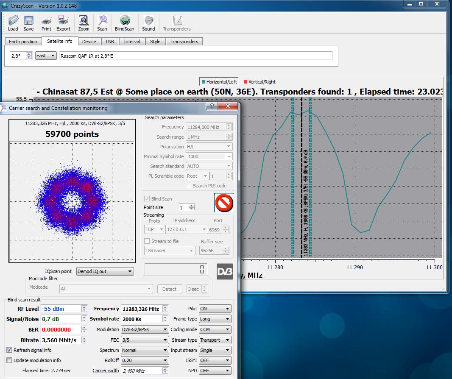Open the Spectrum Normal dropdown
452x379 pixels.
click(145, 350)
